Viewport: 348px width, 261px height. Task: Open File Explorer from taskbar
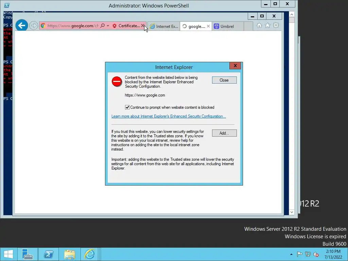click(69, 254)
